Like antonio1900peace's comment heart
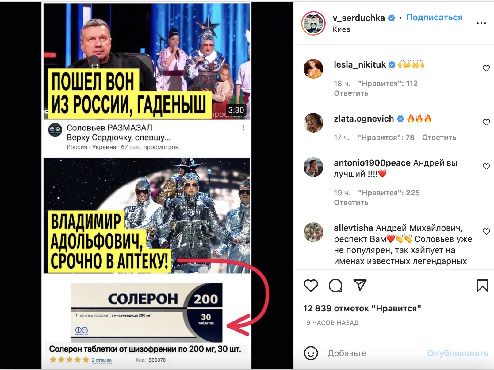Screen dimensions: 494x370 point(486,166)
